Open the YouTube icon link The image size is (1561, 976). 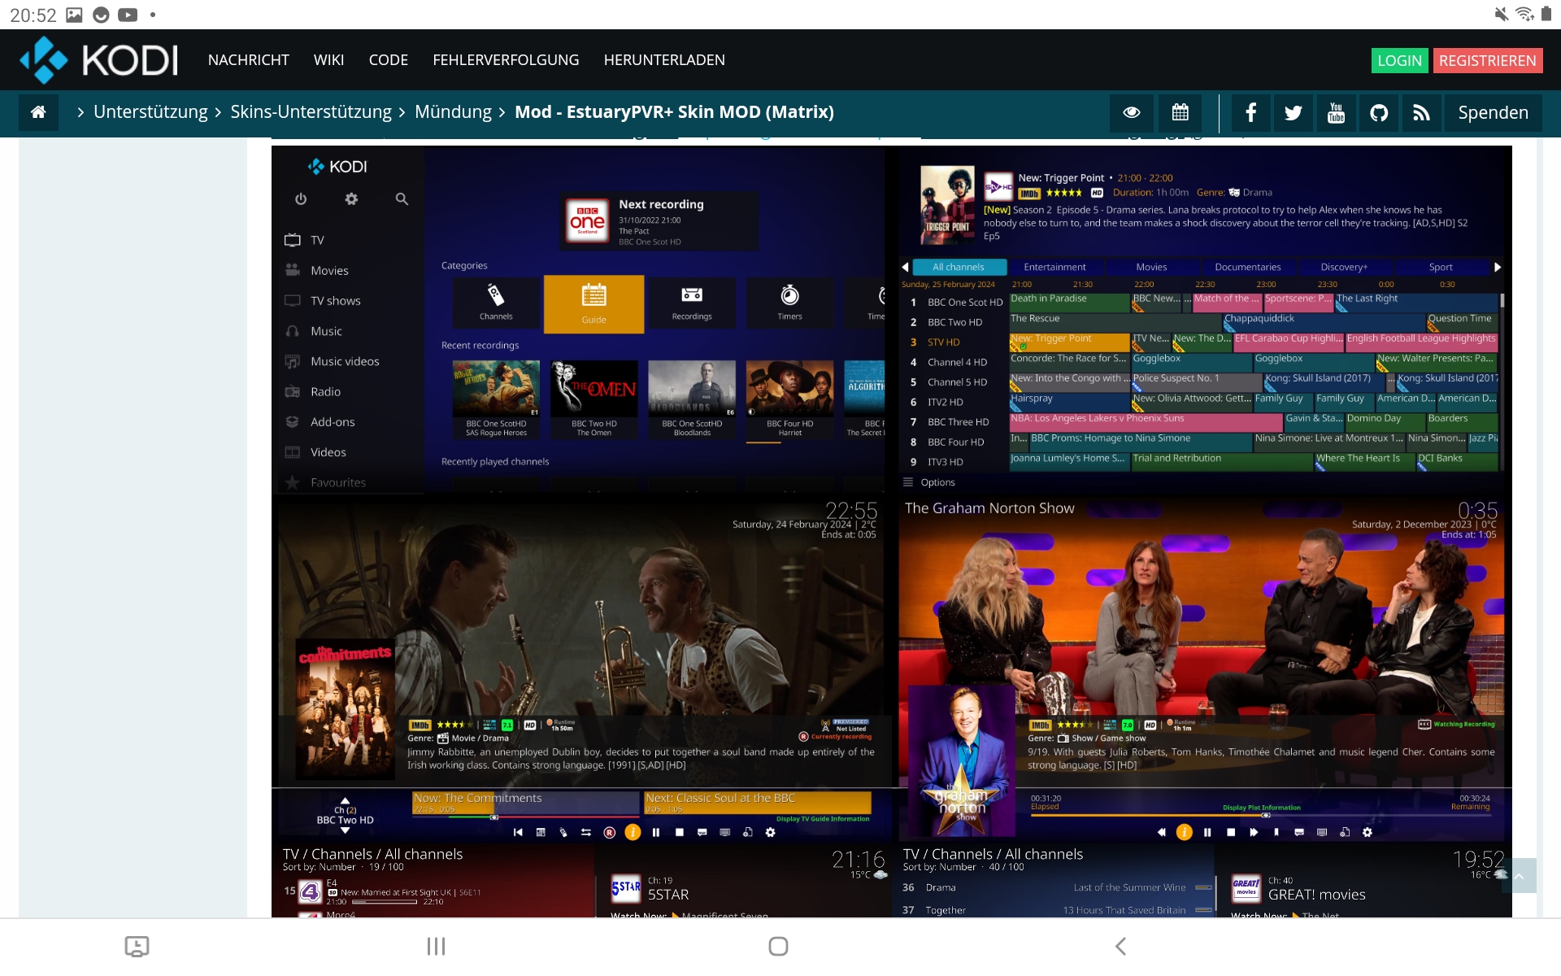coord(1336,112)
